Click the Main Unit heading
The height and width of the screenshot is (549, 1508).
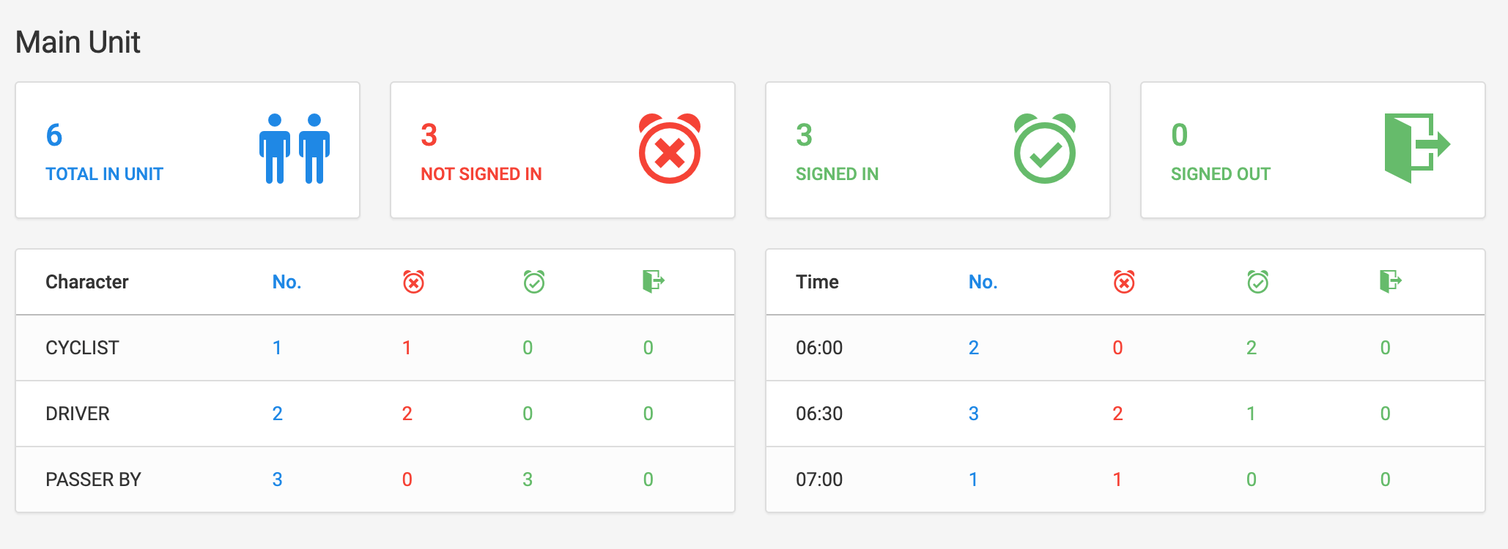[78, 42]
